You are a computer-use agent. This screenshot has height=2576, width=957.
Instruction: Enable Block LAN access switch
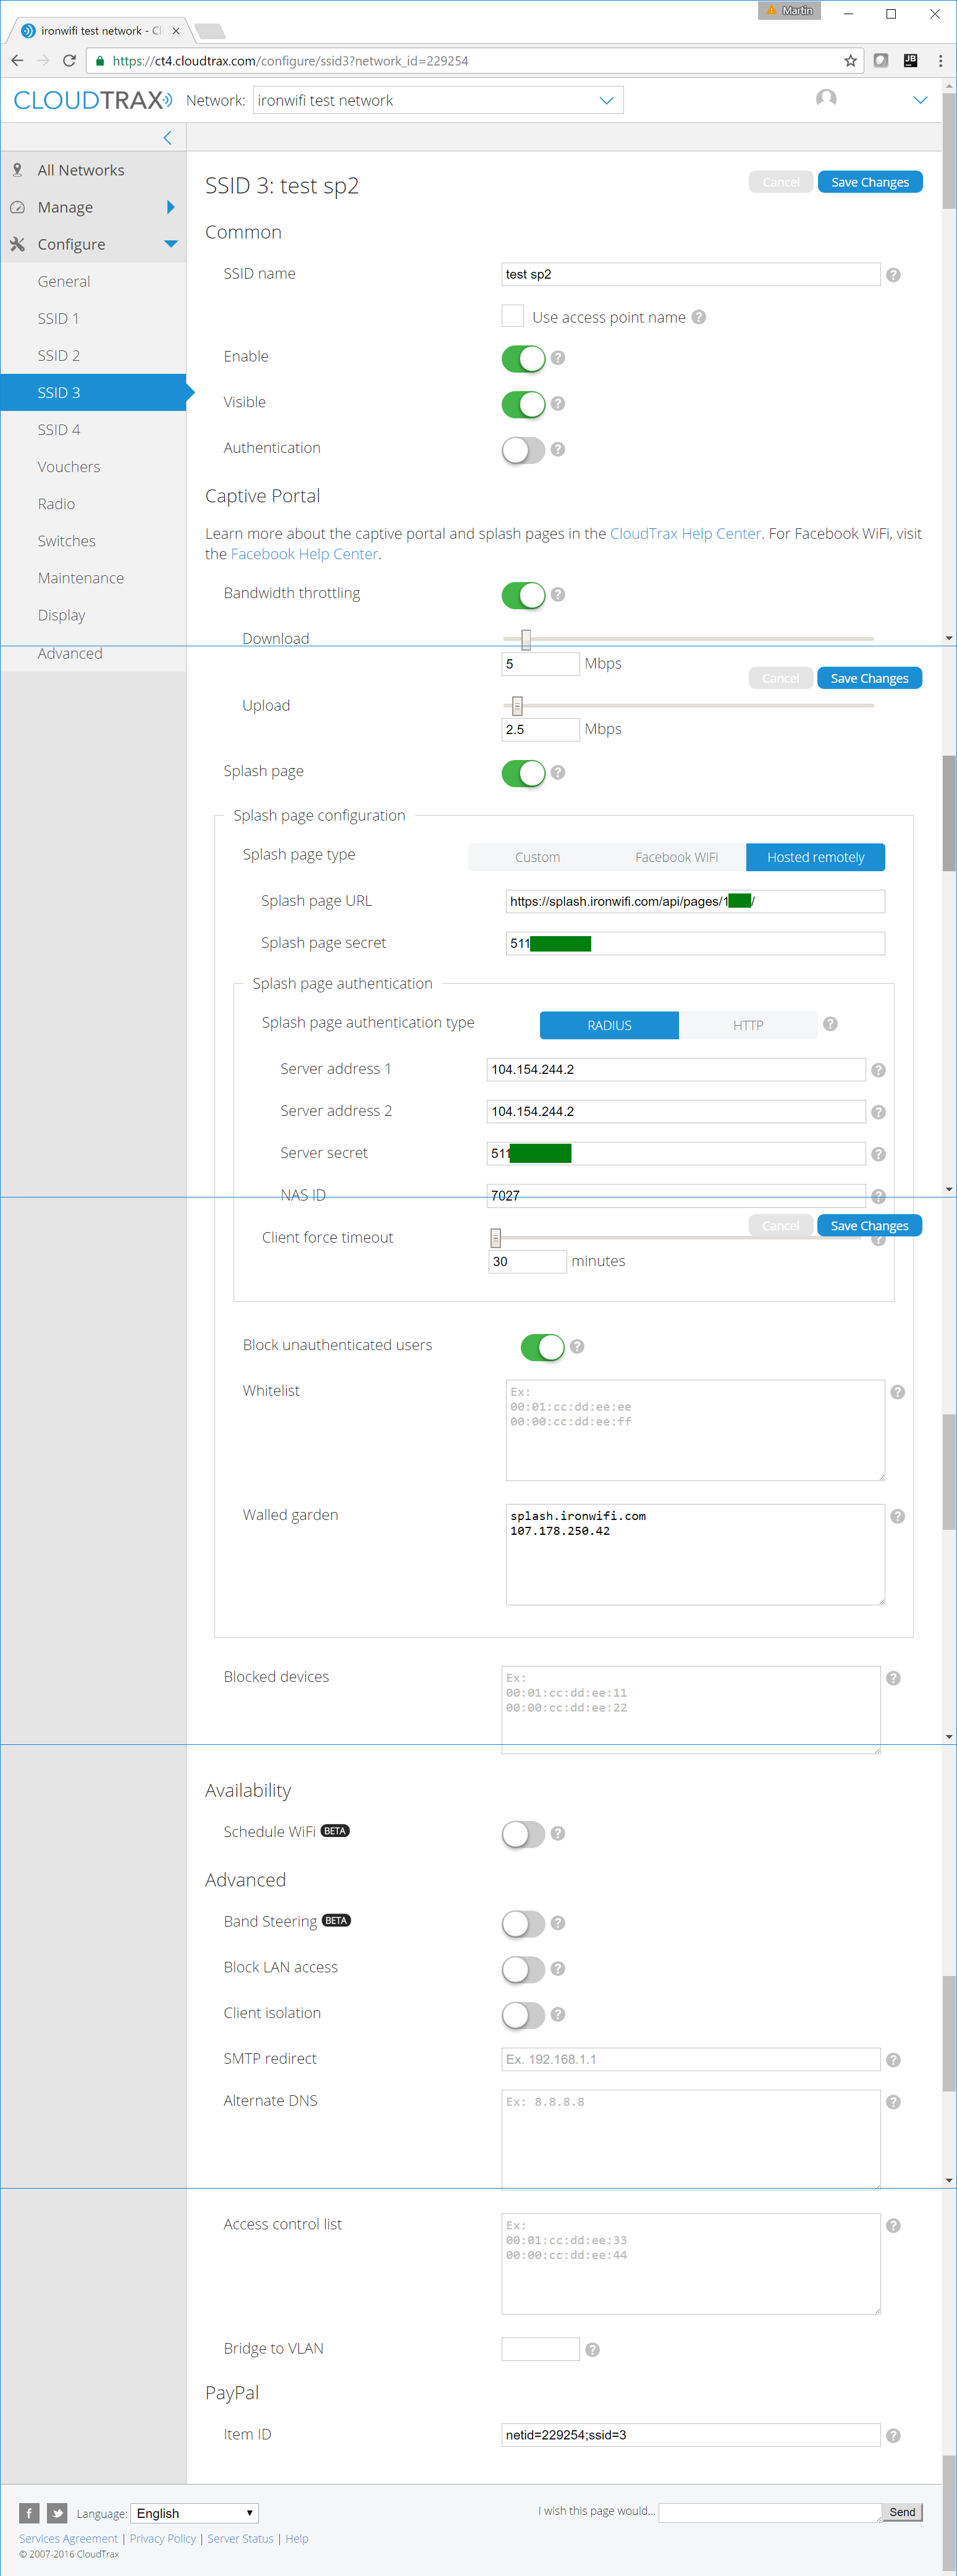523,1970
